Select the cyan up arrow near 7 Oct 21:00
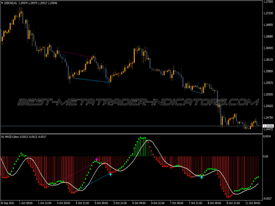The width and height of the screenshot is (275, 206). (x=202, y=178)
